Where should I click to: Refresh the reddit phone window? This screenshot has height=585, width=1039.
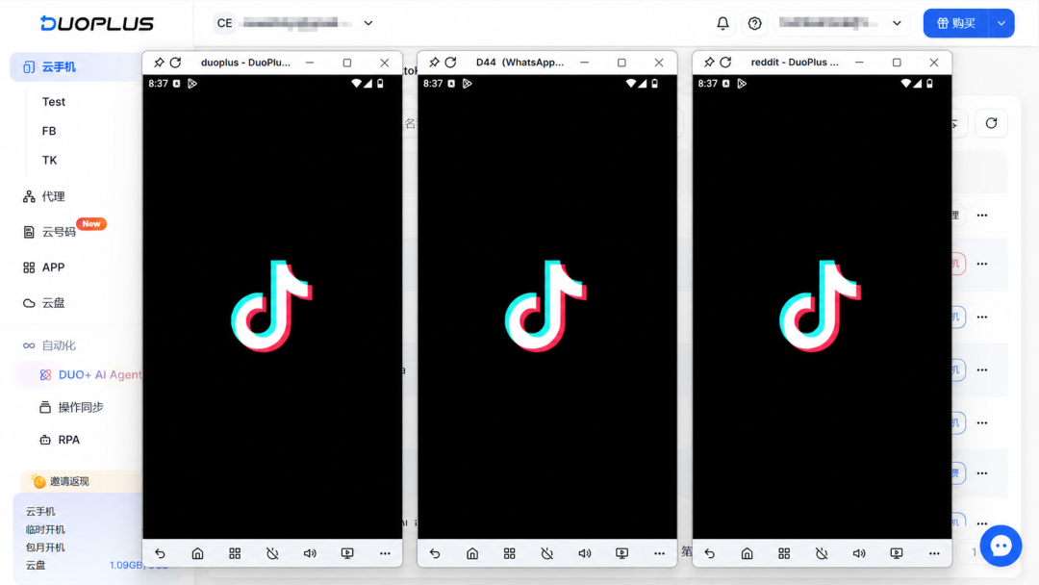pos(725,63)
